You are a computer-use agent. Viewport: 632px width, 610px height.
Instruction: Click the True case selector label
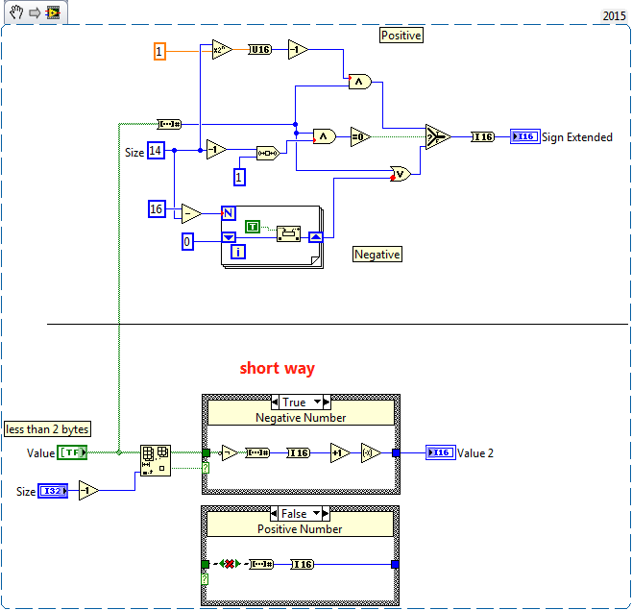pos(296,402)
